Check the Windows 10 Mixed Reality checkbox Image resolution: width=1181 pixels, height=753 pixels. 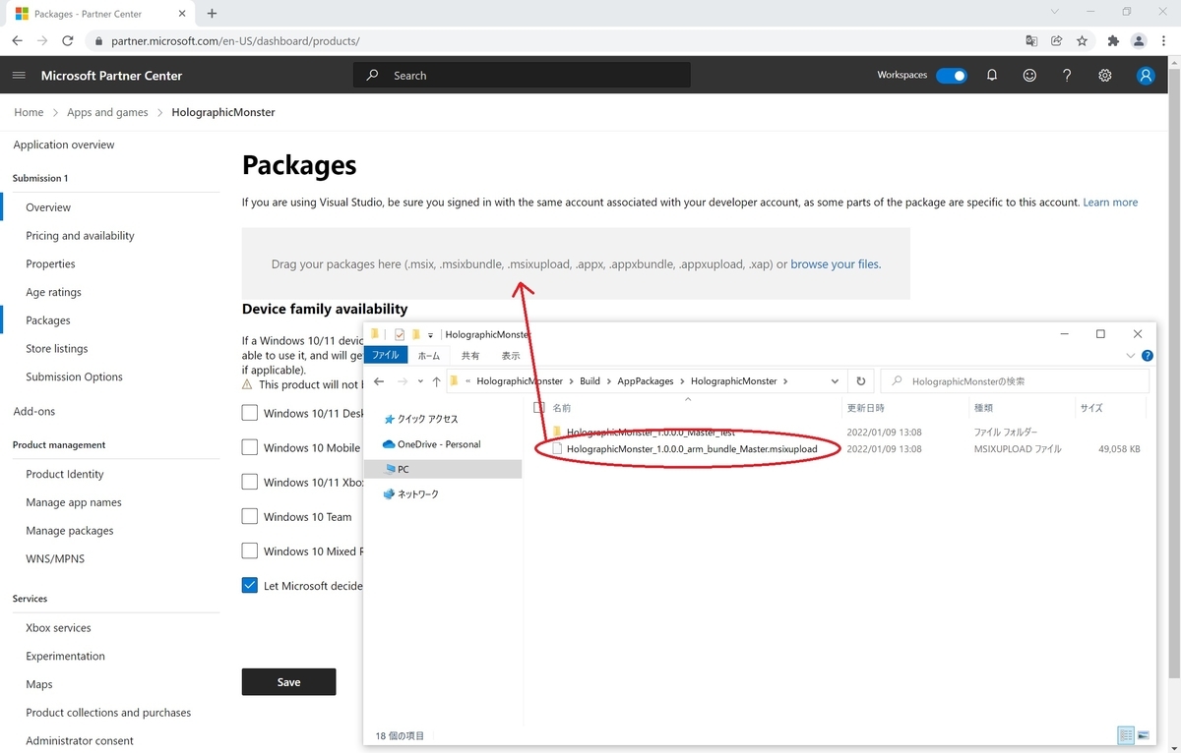click(x=250, y=551)
